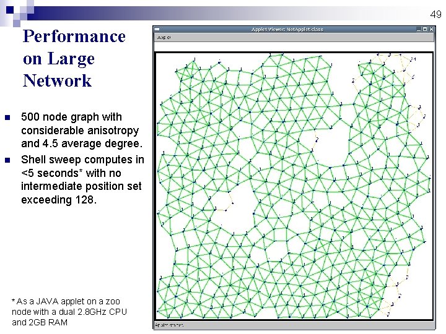The image size is (446, 334).
Task: Open the window menu icon on the Applet Viewer title bar
Action: pos(157,29)
